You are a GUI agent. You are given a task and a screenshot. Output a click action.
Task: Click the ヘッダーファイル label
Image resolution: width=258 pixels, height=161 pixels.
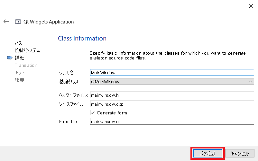73,95
